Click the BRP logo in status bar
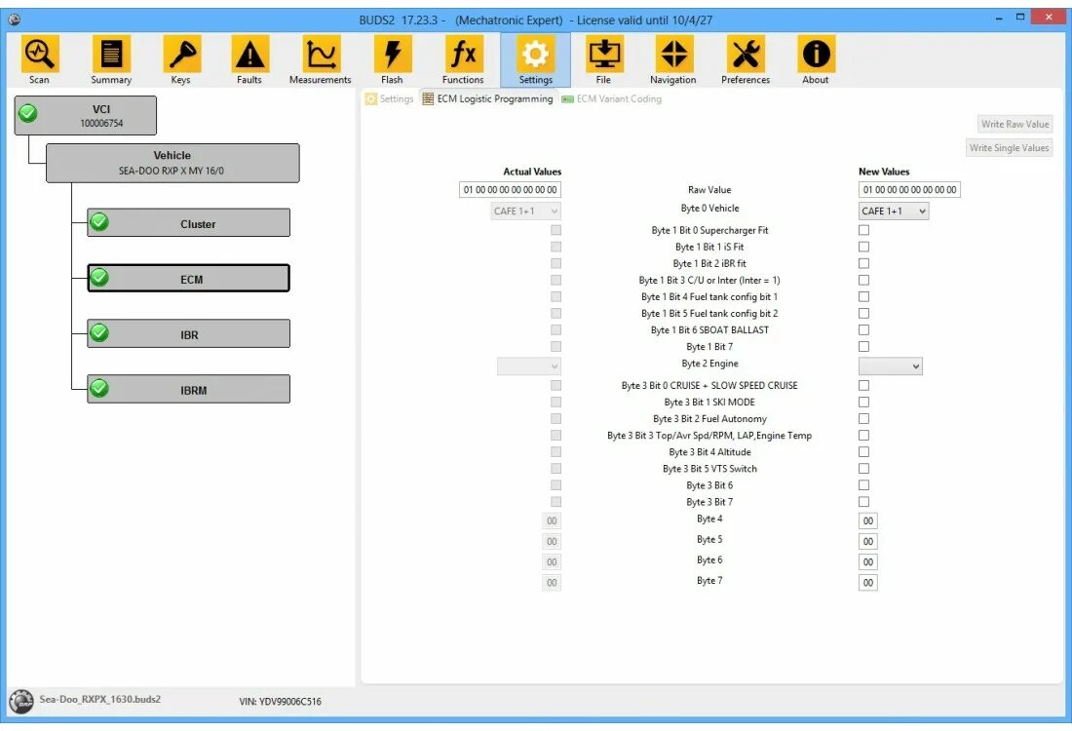Image resolution: width=1072 pixels, height=731 pixels. [21, 702]
